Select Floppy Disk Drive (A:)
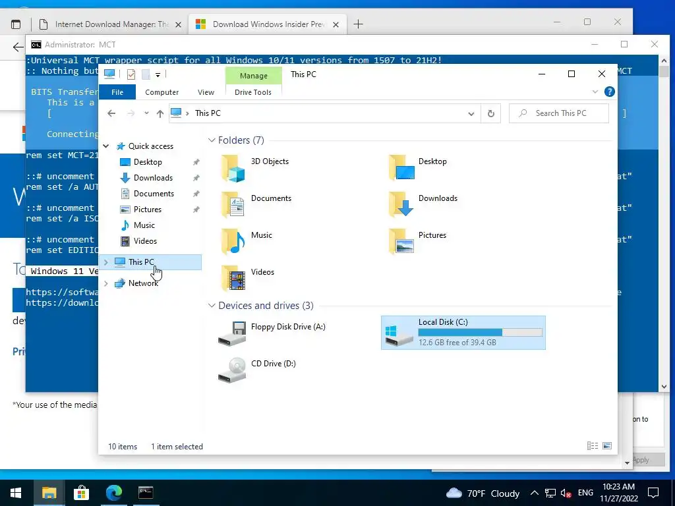 pos(271,333)
